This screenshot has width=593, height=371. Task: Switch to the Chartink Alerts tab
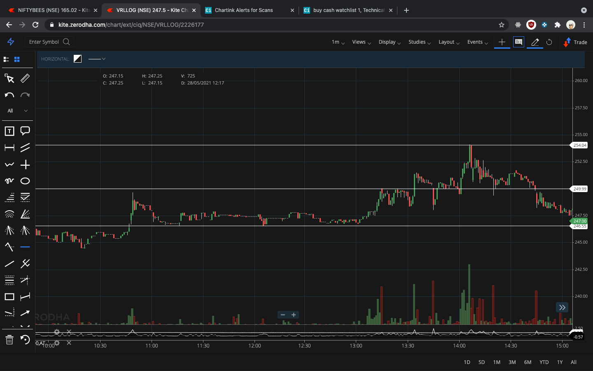(x=243, y=10)
